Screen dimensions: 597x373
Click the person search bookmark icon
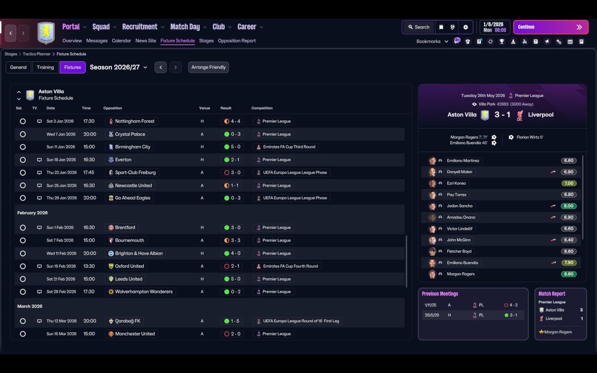coord(525,41)
